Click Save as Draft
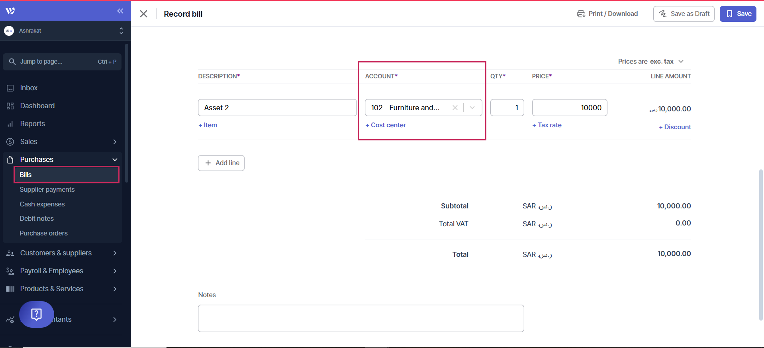 click(x=684, y=14)
